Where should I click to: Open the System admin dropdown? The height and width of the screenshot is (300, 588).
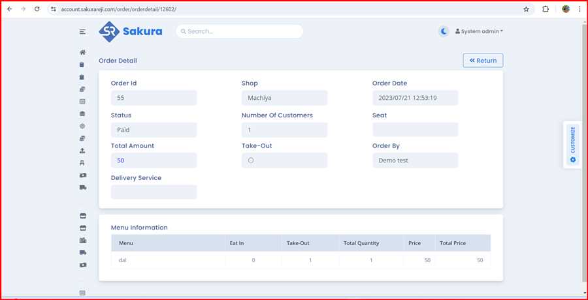point(479,31)
